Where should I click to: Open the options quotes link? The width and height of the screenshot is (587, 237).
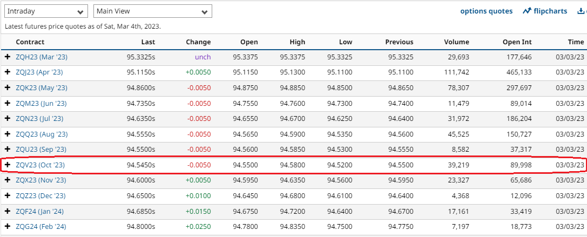tap(486, 11)
